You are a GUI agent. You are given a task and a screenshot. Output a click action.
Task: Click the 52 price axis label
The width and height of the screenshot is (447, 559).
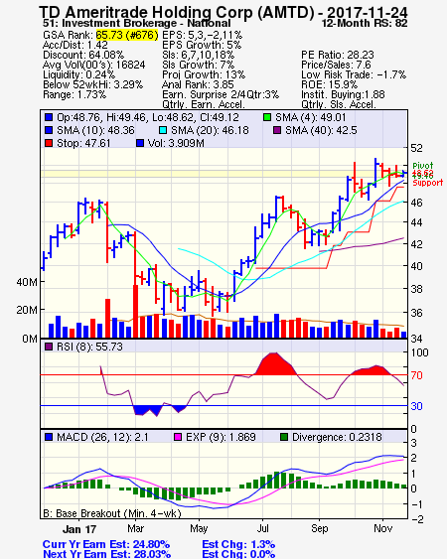click(x=416, y=148)
